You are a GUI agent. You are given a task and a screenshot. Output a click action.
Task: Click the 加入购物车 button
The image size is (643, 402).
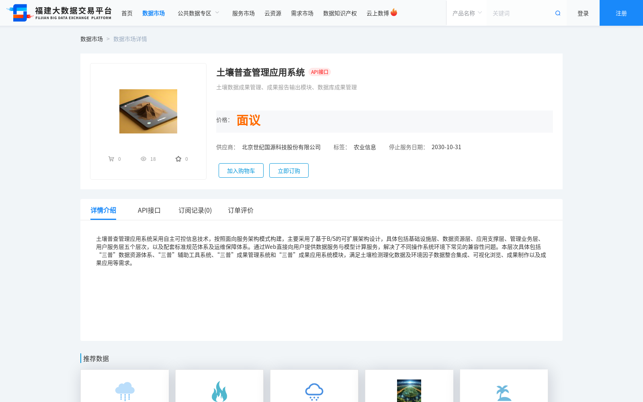pyautogui.click(x=241, y=170)
